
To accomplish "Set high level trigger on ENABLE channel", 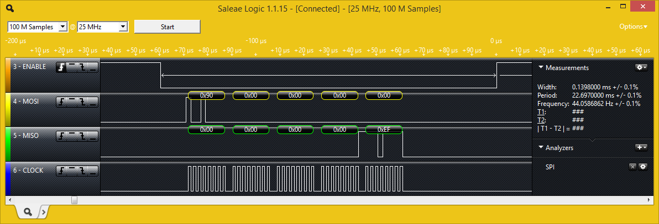I will point(72,67).
